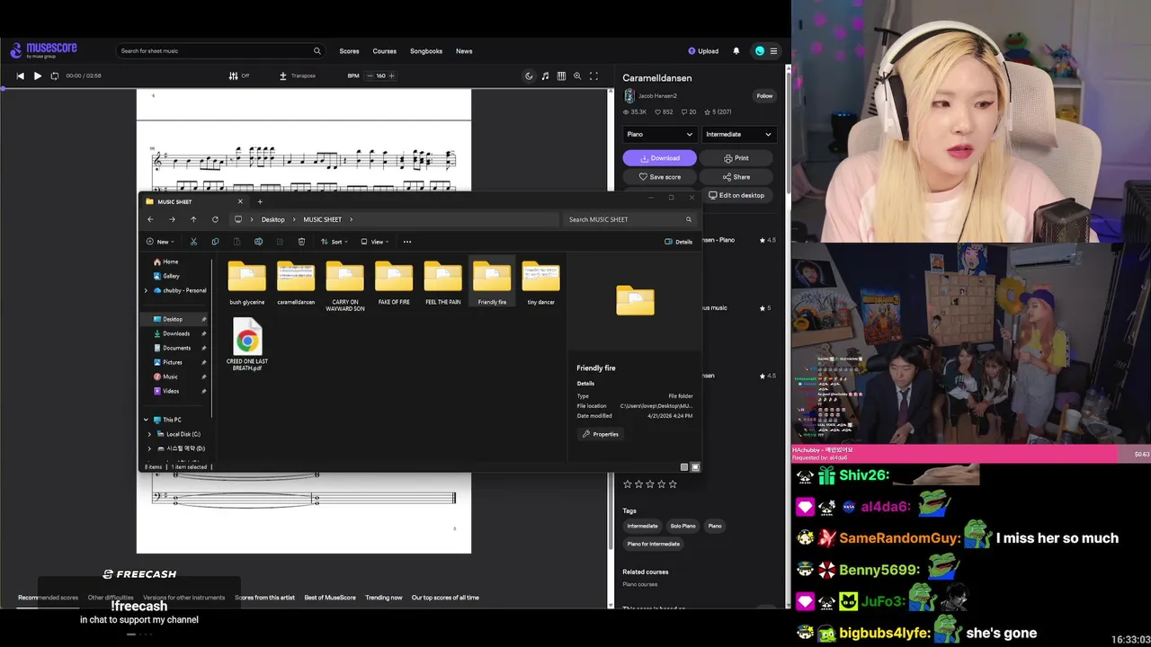Viewport: 1151px width, 647px height.
Task: Click the Copy icon in Explorer toolbar
Action: pyautogui.click(x=215, y=242)
